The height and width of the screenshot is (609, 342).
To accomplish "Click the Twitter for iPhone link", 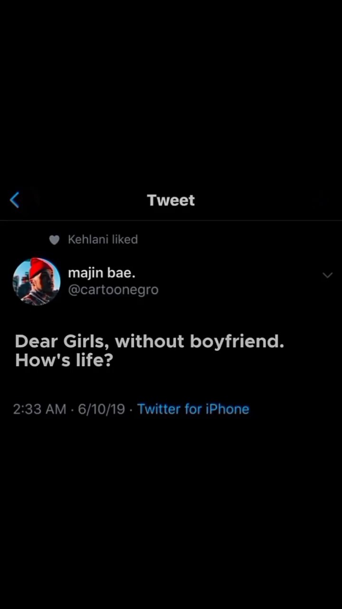I will [x=193, y=409].
